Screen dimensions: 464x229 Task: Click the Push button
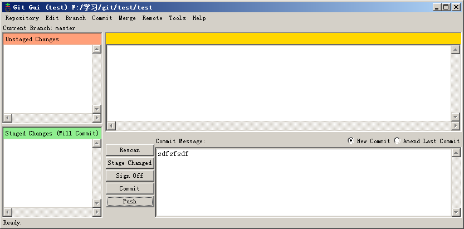[130, 201]
